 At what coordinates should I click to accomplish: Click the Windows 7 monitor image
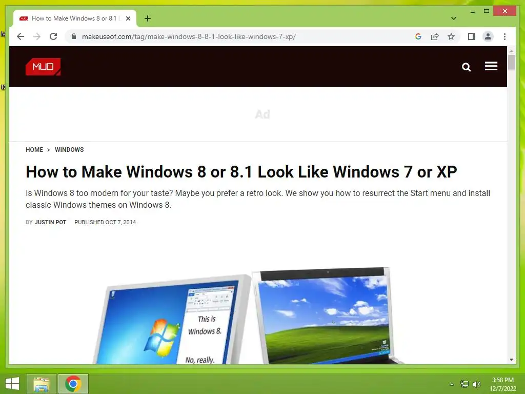pos(172,320)
